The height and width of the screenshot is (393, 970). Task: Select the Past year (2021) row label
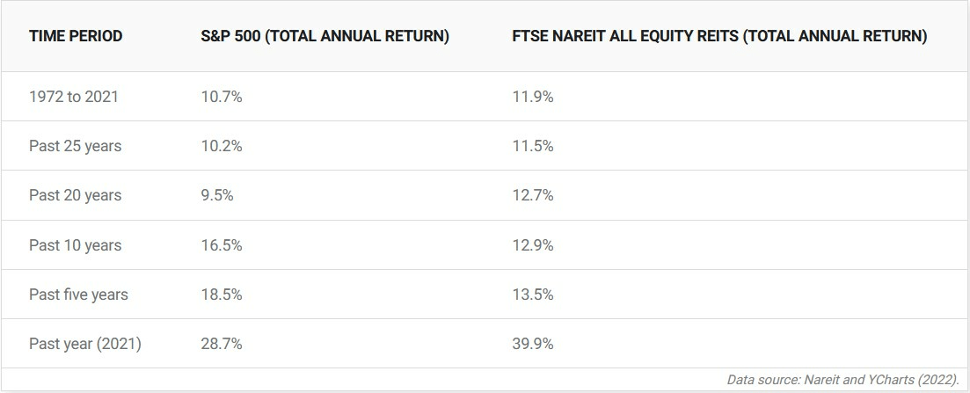85,344
